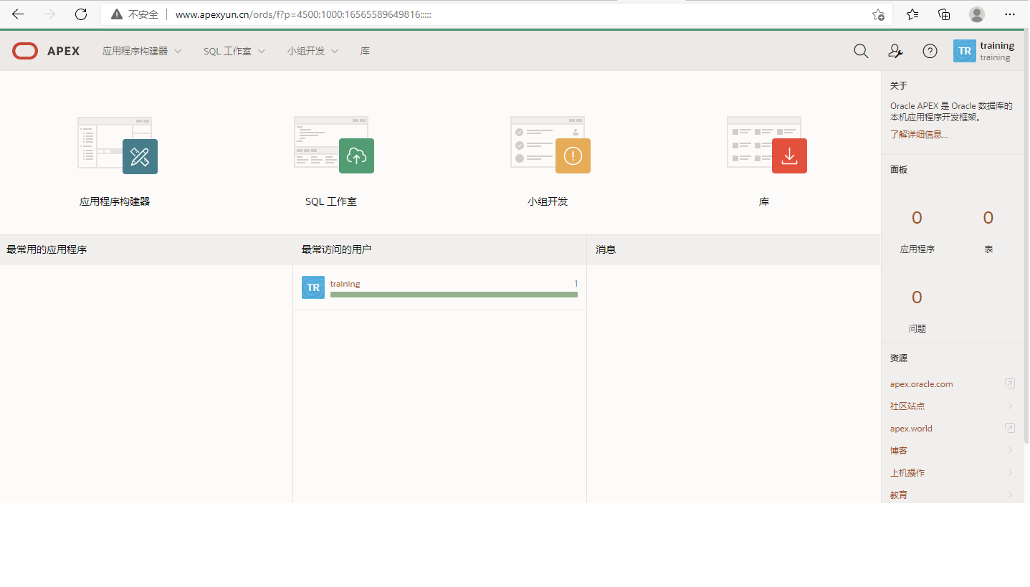Expand the SQL 工作室 menu chevron
The height and width of the screenshot is (587, 1030).
[x=262, y=51]
